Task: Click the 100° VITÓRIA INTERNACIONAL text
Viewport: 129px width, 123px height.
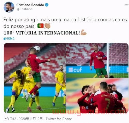Action: (x=42, y=33)
